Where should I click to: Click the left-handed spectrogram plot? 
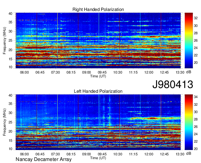[98, 122]
